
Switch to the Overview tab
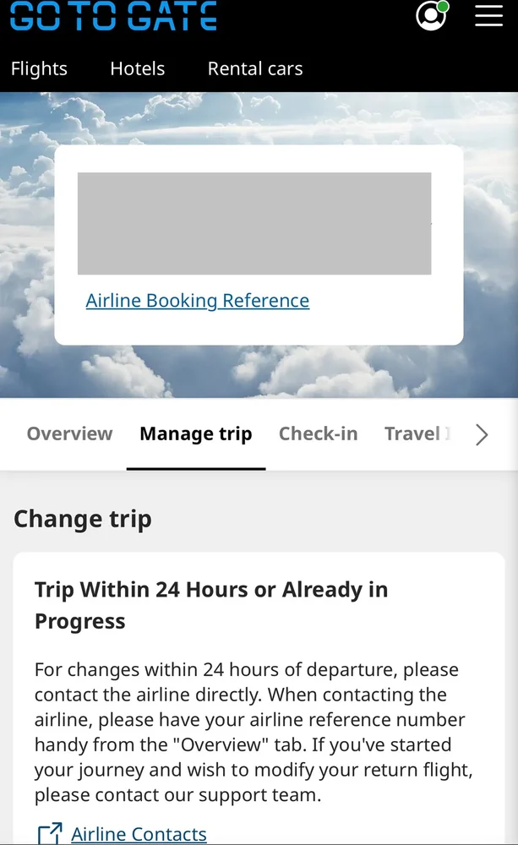[69, 433]
